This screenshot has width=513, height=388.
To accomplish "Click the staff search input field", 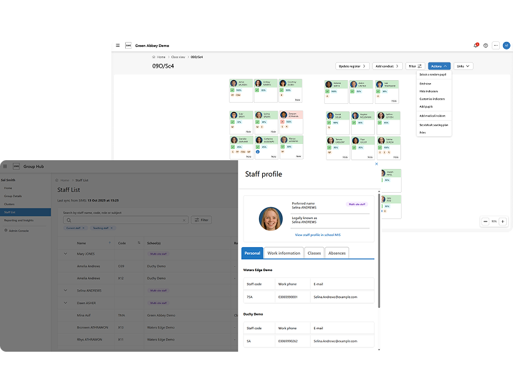I will 125,220.
